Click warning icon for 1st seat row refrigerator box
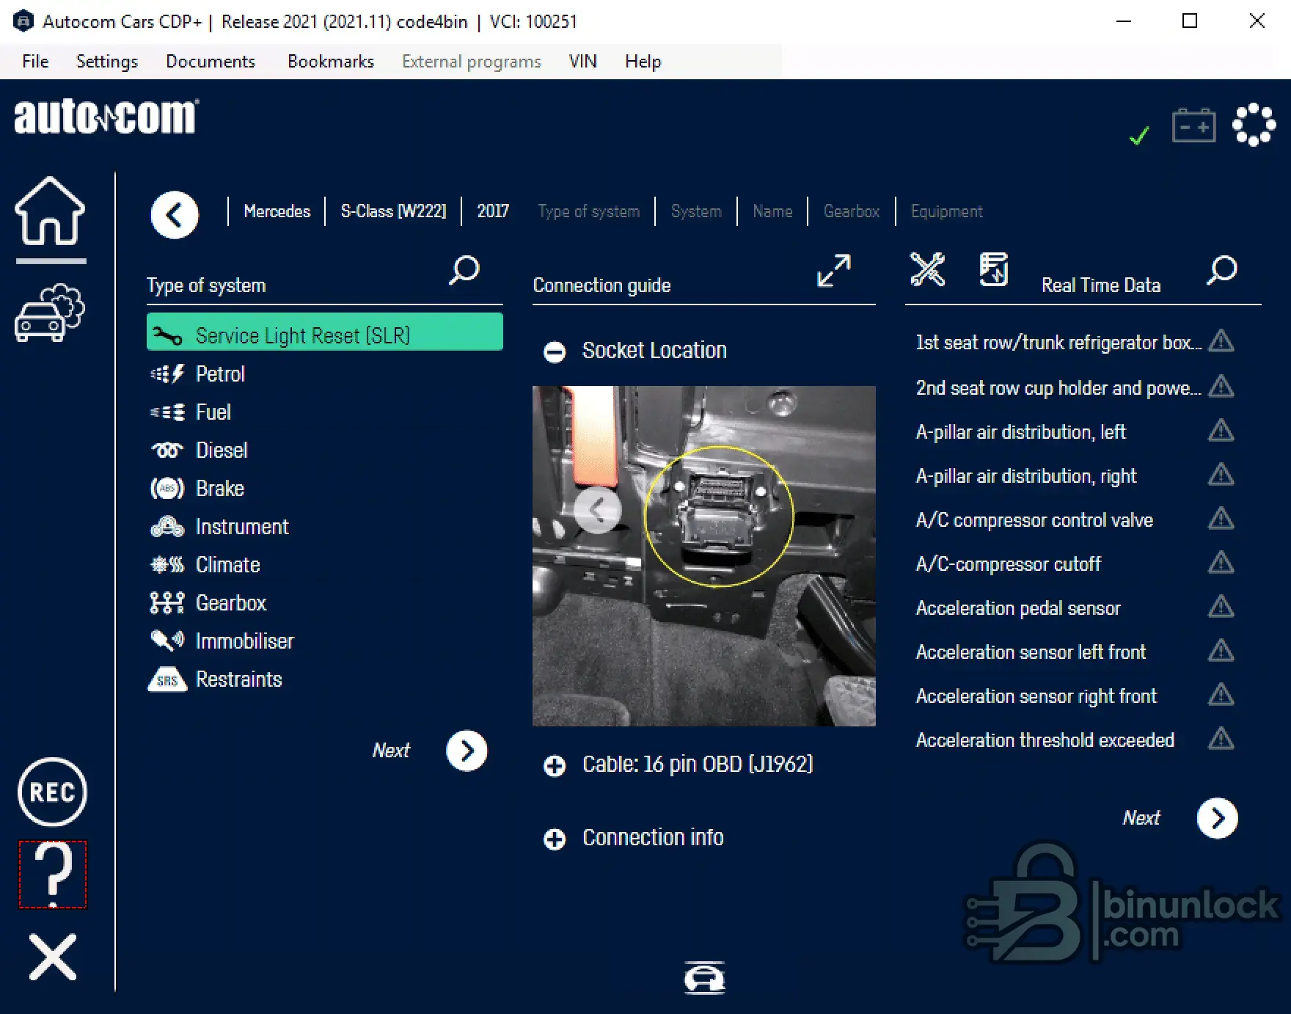 (1221, 341)
